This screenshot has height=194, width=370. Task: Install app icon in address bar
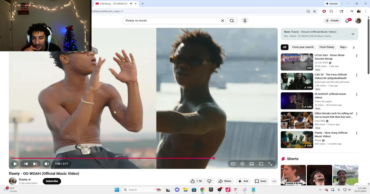click(308, 11)
